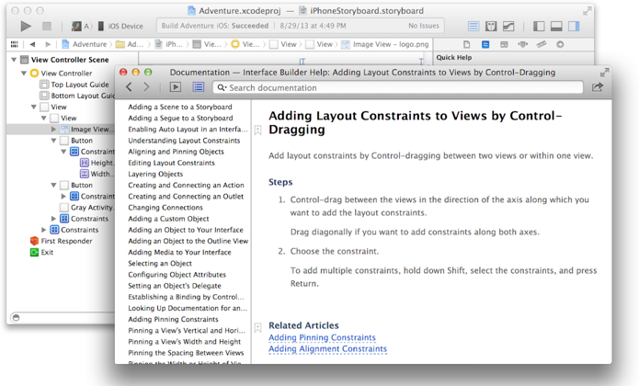
Task: Switch to the Version editor in Xcode
Action: point(508,26)
